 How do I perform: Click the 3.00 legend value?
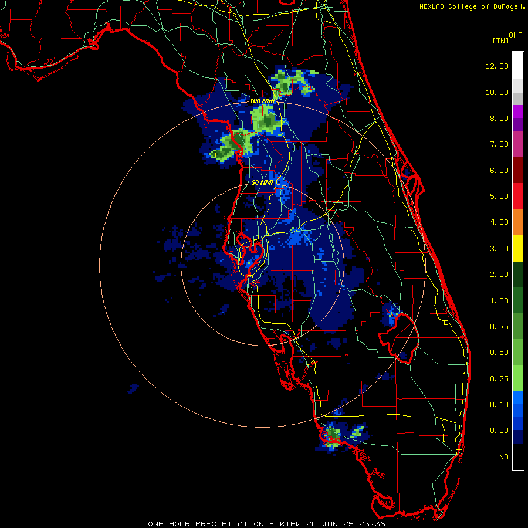[499, 249]
